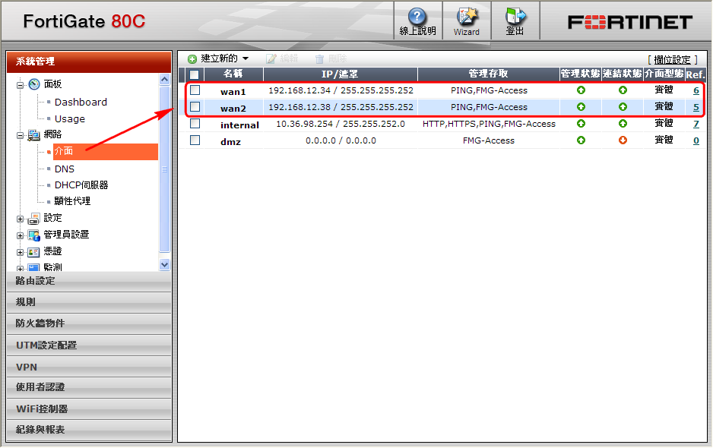Viewport: 713px width, 448px height.
Task: Open the 規則 menu section
Action: pyautogui.click(x=89, y=302)
